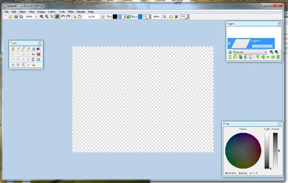Select the Pen tool
This screenshot has width=288, height=183.
[x=18, y=49]
